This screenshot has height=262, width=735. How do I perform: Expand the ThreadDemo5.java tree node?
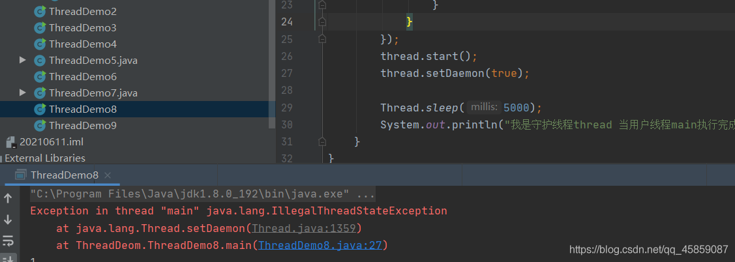pos(22,60)
